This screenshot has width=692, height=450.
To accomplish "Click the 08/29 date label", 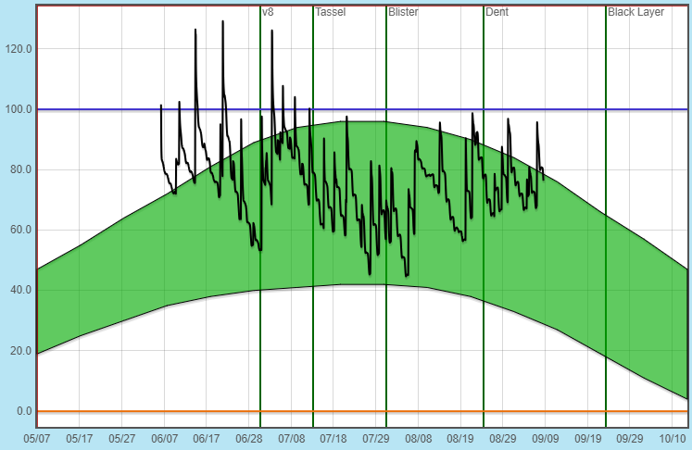I will coord(503,439).
